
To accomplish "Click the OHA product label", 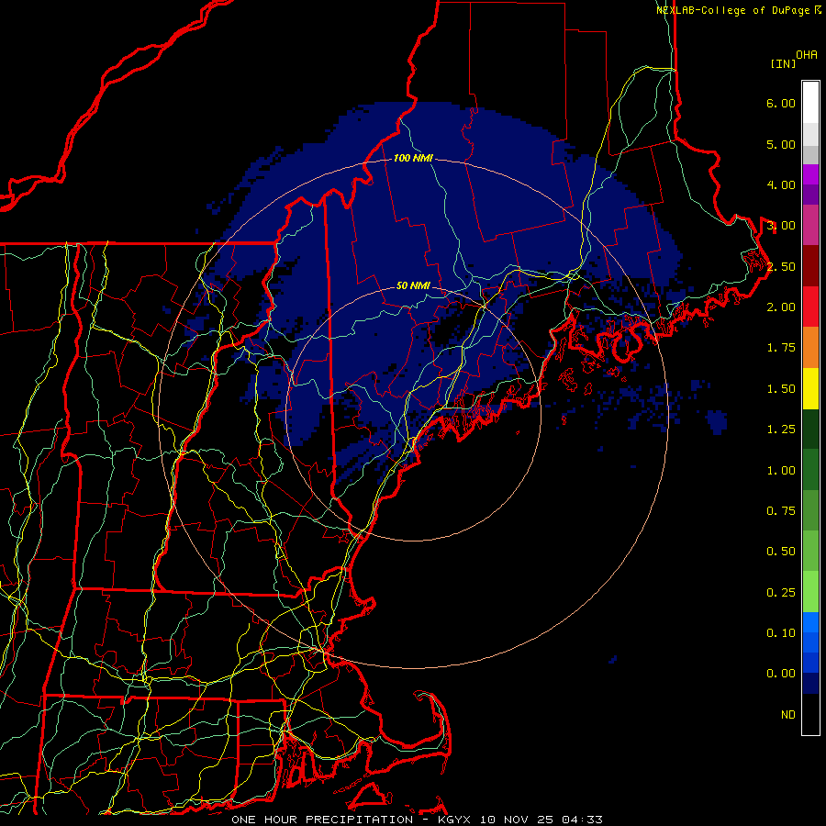I will [807, 54].
